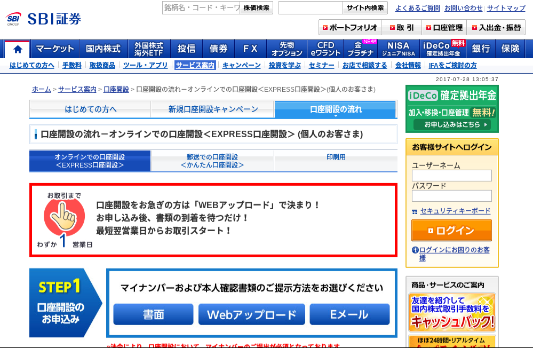The height and width of the screenshot is (348, 533).
Task: Click the サイト内検索 button
Action: (365, 7)
